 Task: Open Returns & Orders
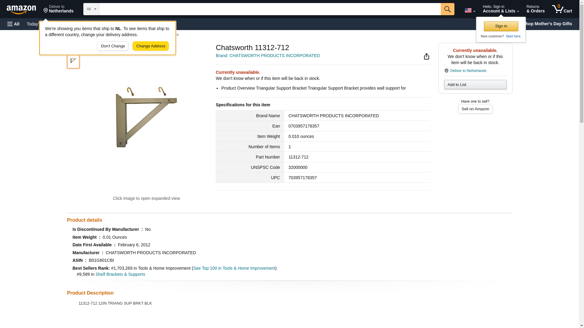click(535, 9)
